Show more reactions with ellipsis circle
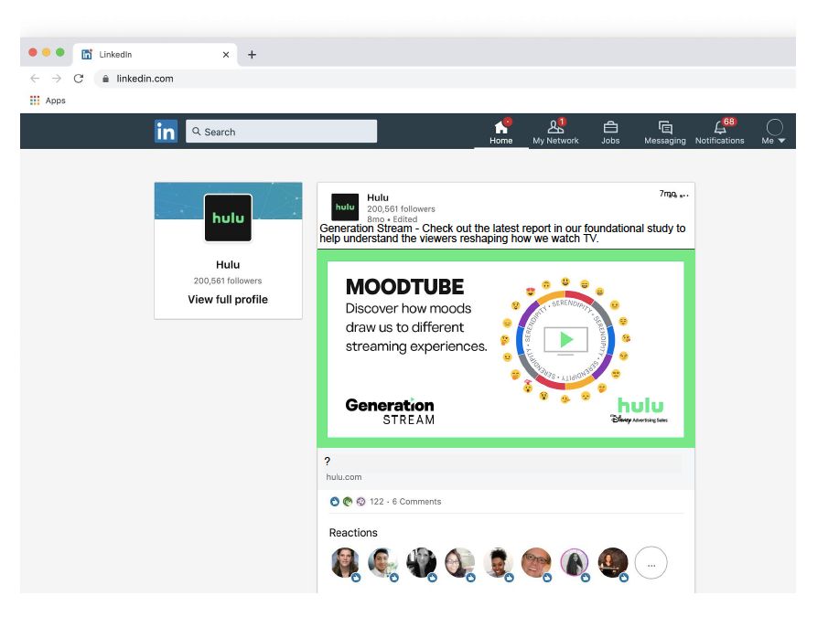Viewport: 828px width, 638px height. tap(651, 562)
